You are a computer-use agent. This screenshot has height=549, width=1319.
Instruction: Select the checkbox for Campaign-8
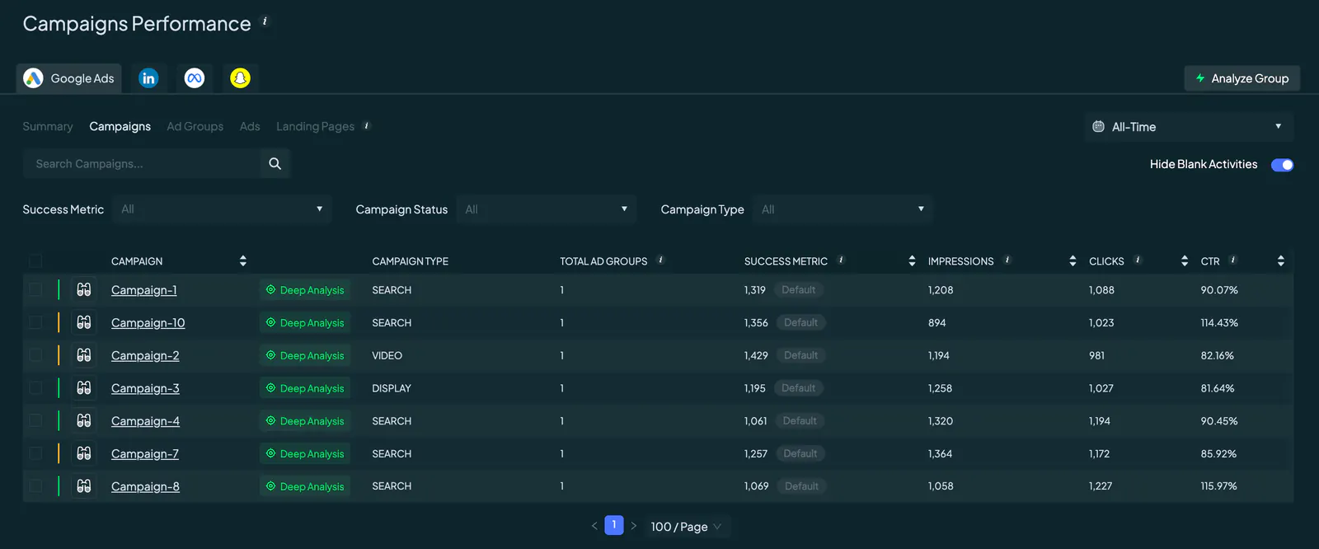pos(35,486)
